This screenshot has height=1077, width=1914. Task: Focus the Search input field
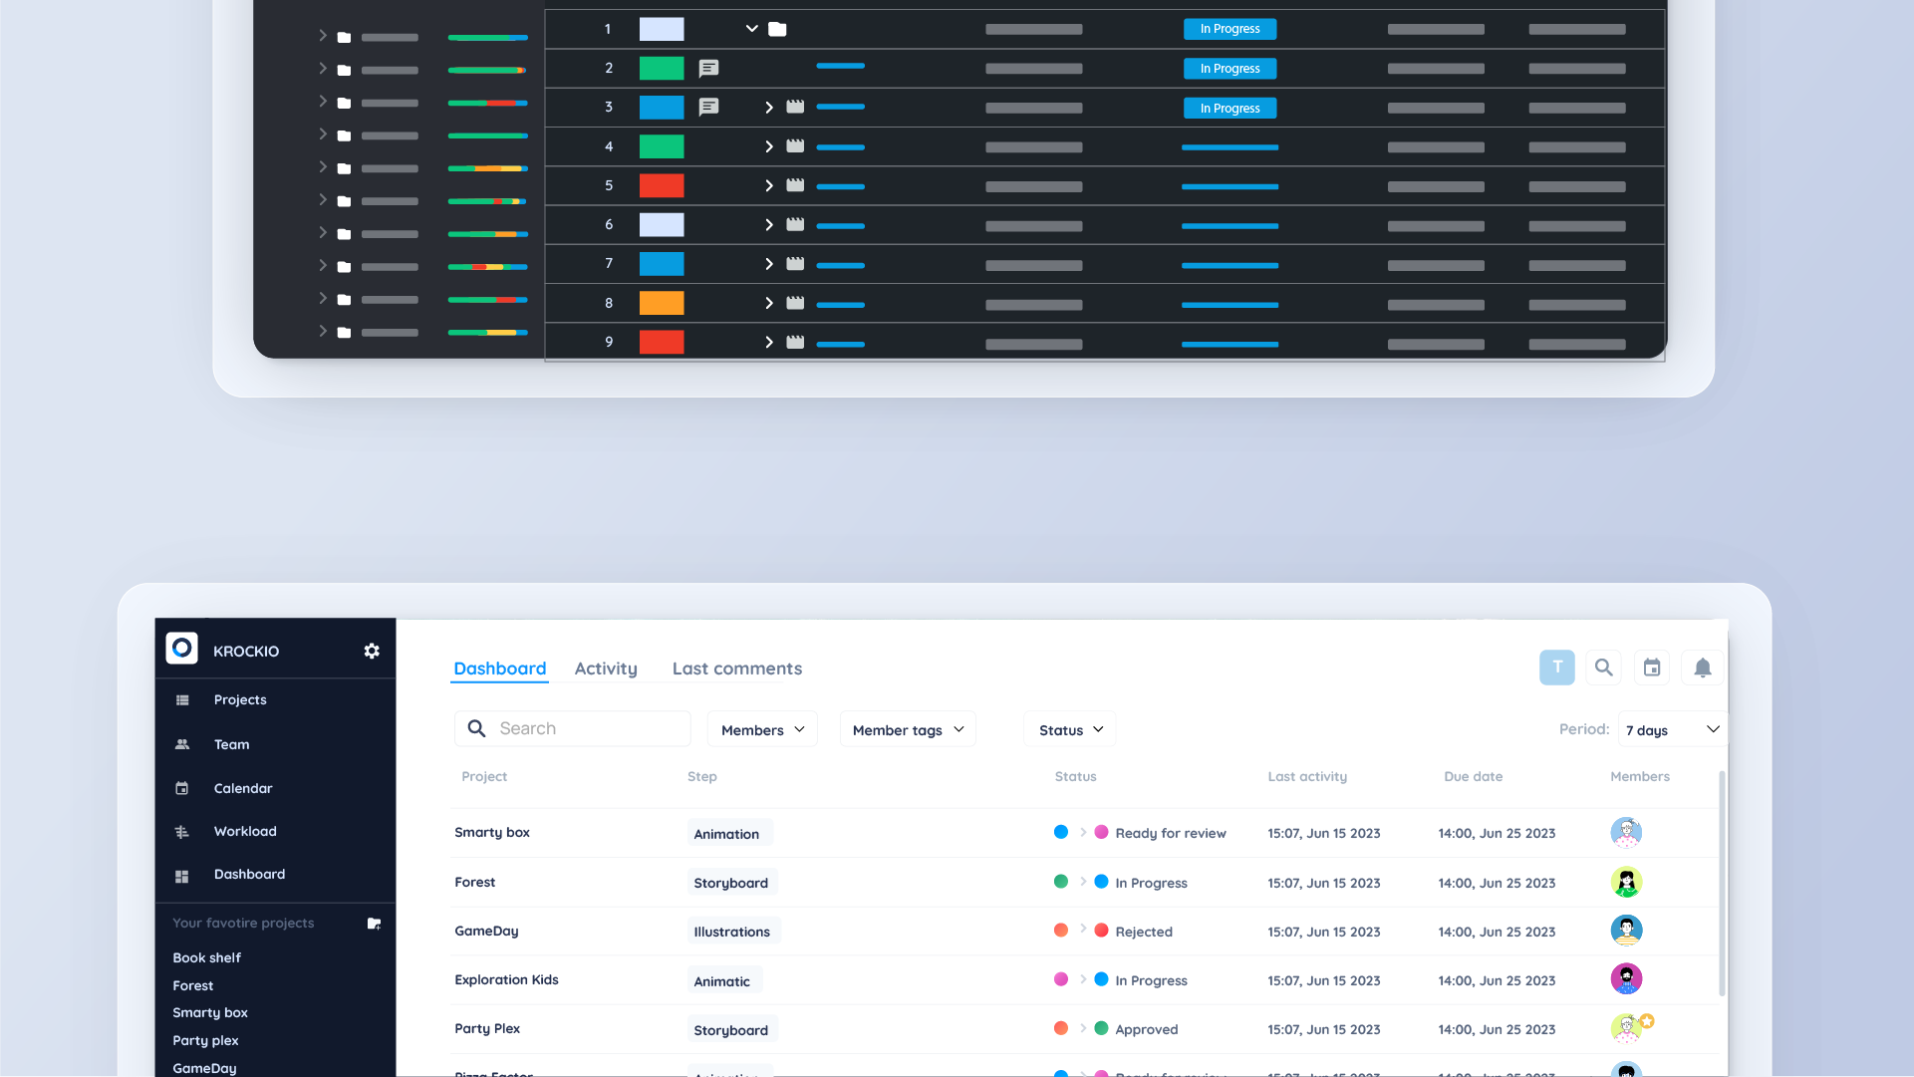click(x=573, y=728)
